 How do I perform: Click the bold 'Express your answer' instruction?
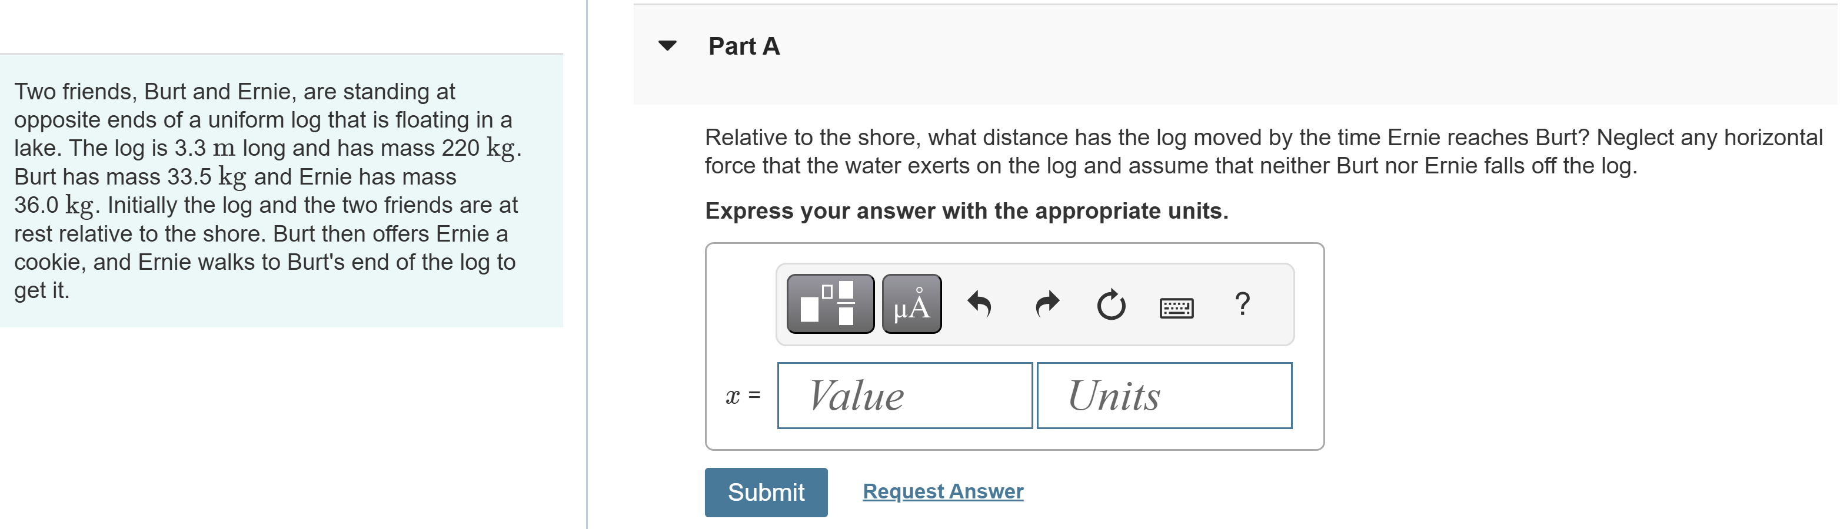point(966,212)
